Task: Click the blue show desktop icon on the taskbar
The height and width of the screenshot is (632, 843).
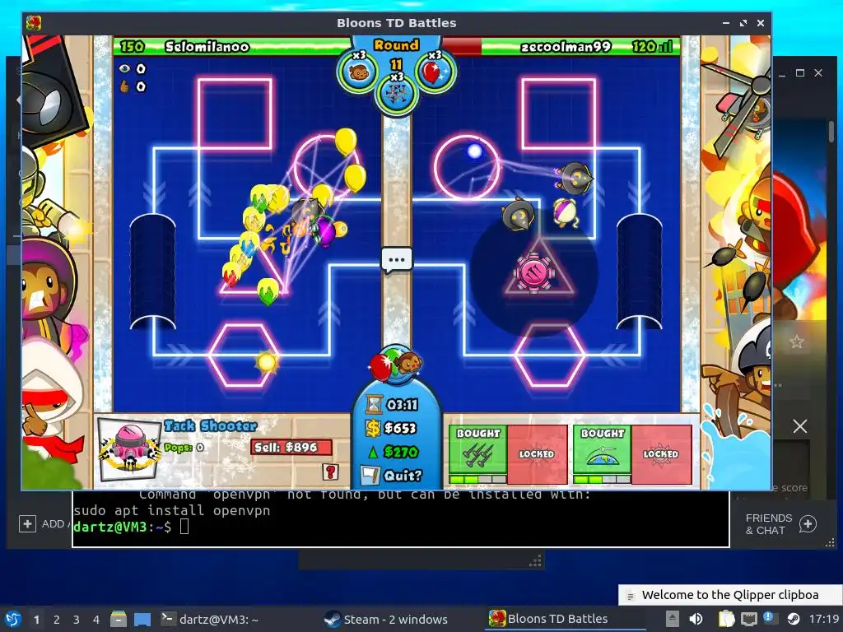Action: [142, 619]
